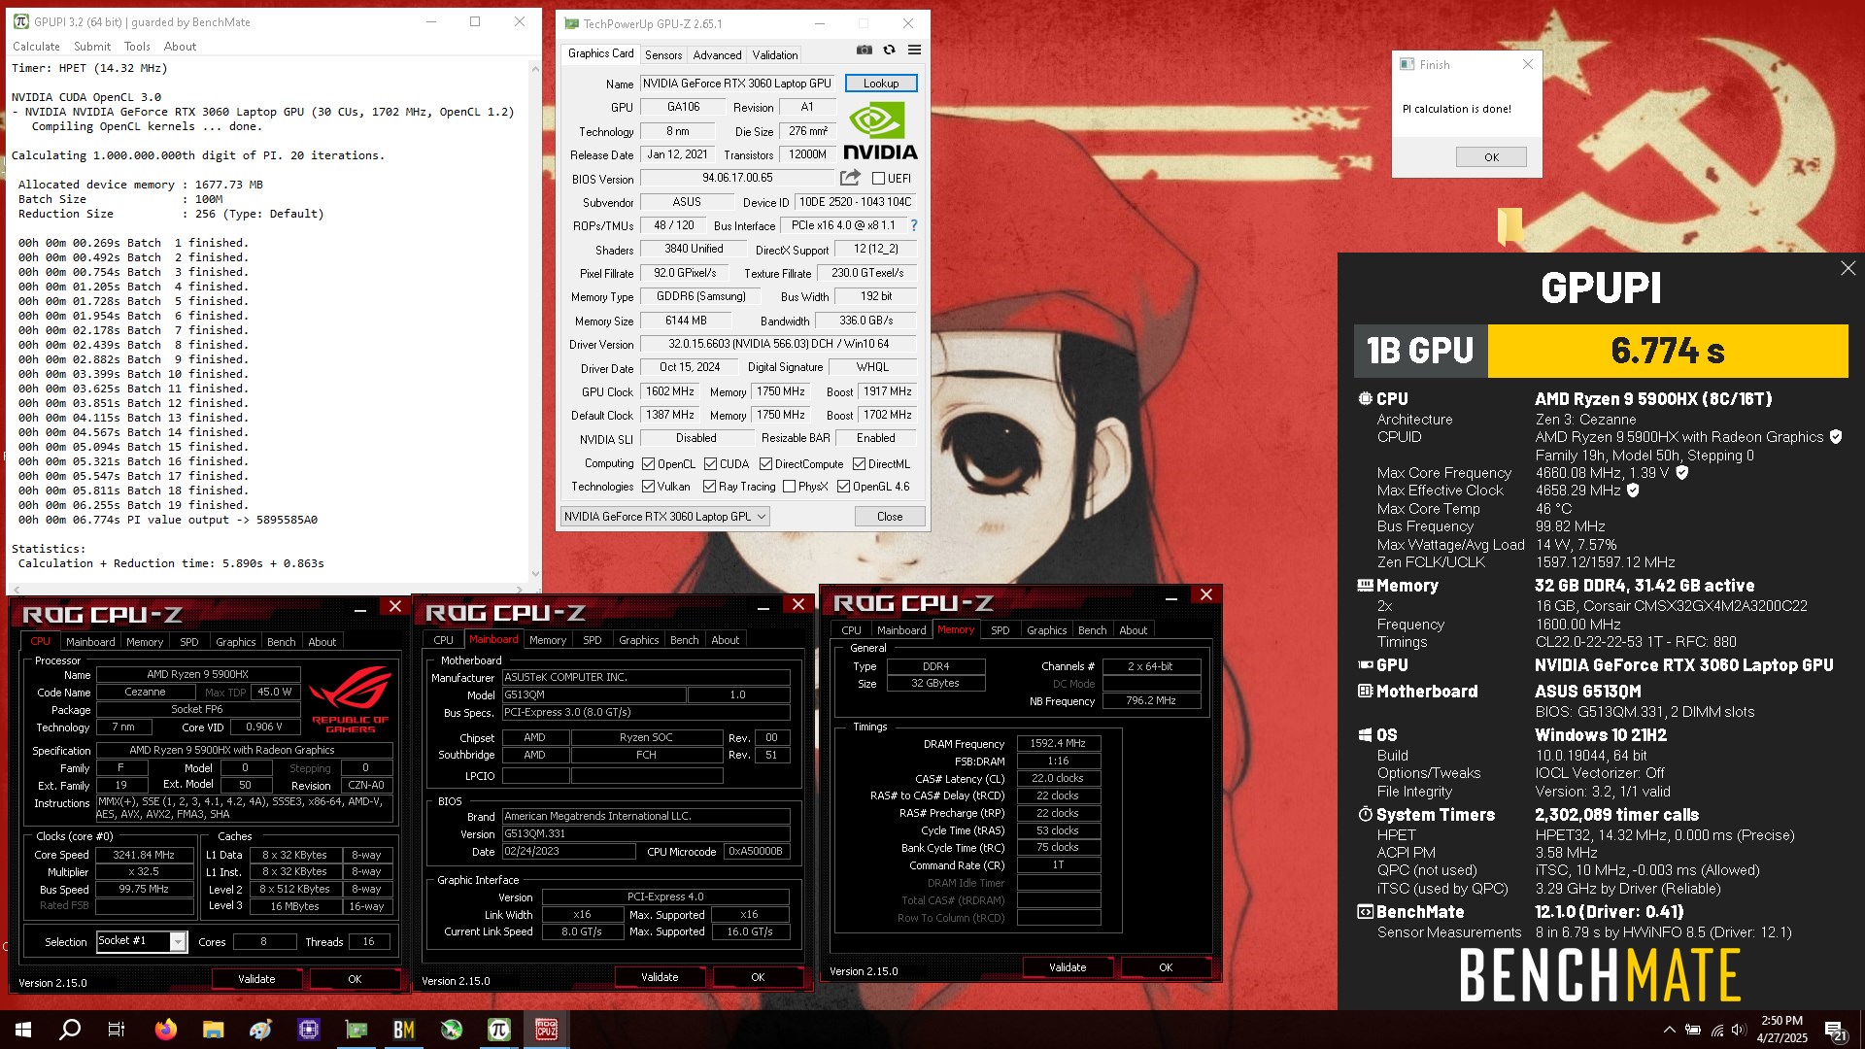Toggle the DirectML checkbox
Viewport: 1865px width, 1049px height.
(x=859, y=464)
